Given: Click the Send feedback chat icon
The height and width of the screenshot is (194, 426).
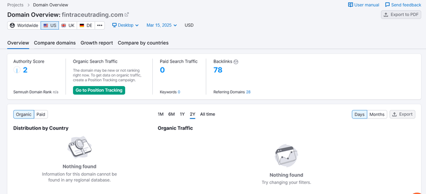Looking at the screenshot, I should pyautogui.click(x=388, y=5).
